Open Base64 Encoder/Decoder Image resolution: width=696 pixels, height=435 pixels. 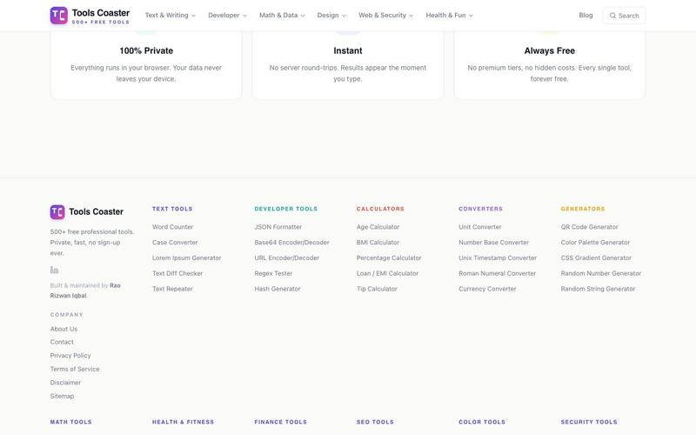[x=291, y=243]
